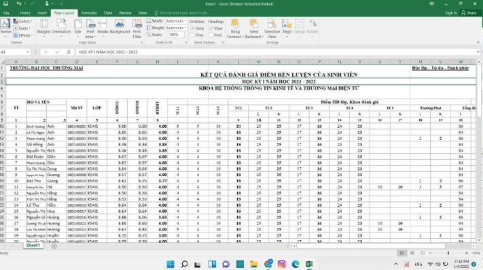Switch to the Home tab
The image size is (483, 270).
(25, 13)
